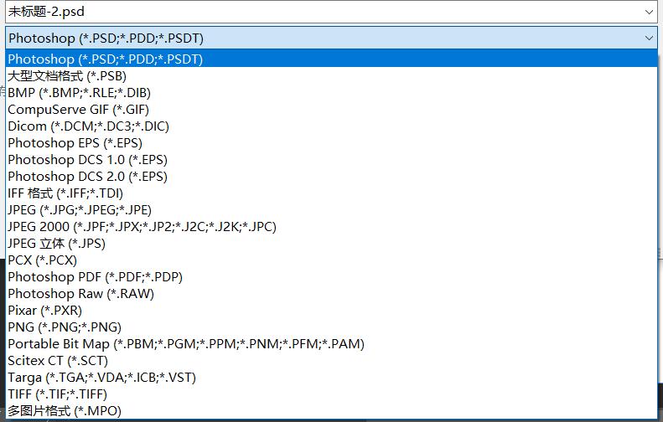Select TIFF (*.TIF;*.TIFF) format
The height and width of the screenshot is (422, 663).
(x=332, y=394)
